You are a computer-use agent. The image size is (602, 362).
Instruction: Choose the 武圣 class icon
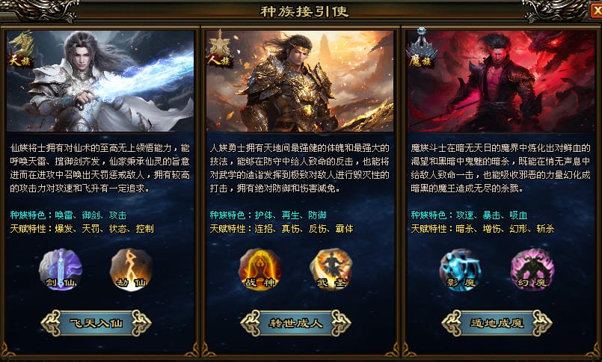pyautogui.click(x=331, y=269)
